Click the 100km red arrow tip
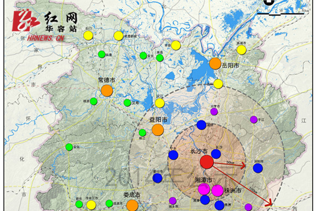This screenshot has width=316, height=211. [270, 203]
